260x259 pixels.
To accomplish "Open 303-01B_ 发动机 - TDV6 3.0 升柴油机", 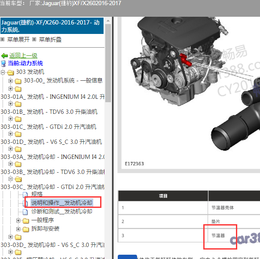I will (x=49, y=112).
